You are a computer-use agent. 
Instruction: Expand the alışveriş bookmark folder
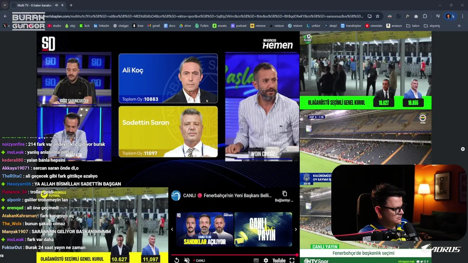432,26
